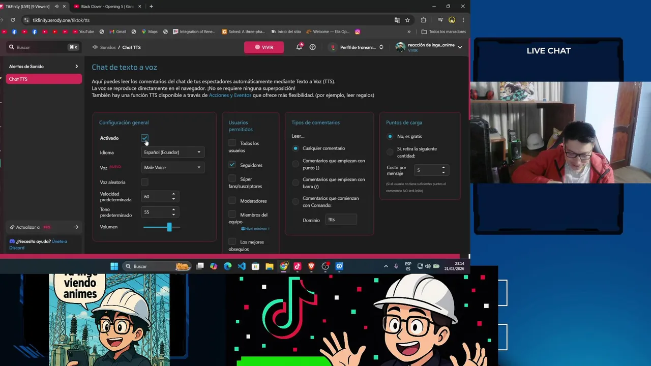651x366 pixels.
Task: Click the Sonidos speaker icon in breadcrumb
Action: (95, 47)
